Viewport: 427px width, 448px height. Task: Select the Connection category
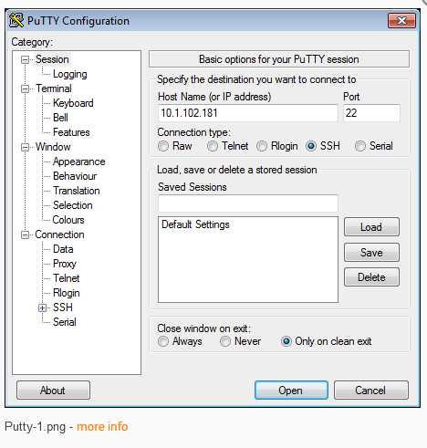click(x=59, y=234)
